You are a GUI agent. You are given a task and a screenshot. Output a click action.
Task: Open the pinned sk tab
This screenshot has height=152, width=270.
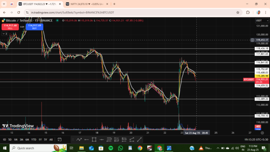click(12, 4)
